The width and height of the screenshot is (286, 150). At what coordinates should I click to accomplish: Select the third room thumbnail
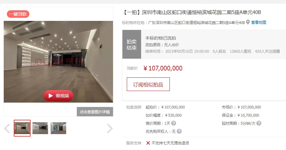click(x=58, y=128)
